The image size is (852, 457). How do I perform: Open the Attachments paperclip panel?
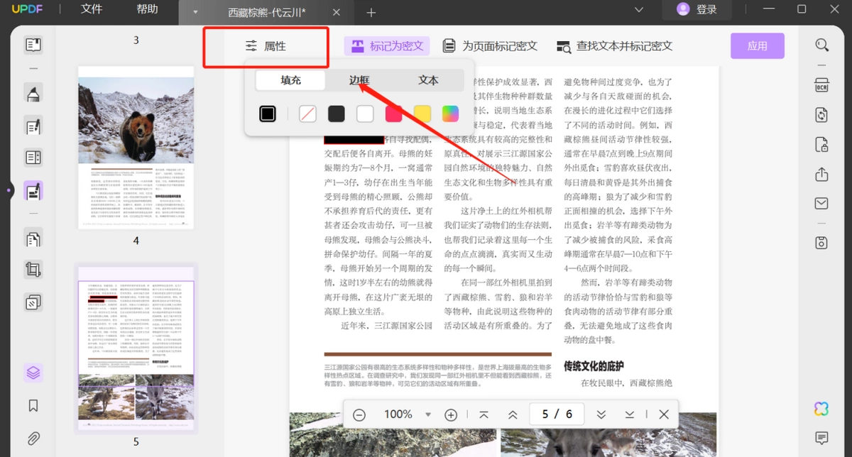pyautogui.click(x=33, y=438)
